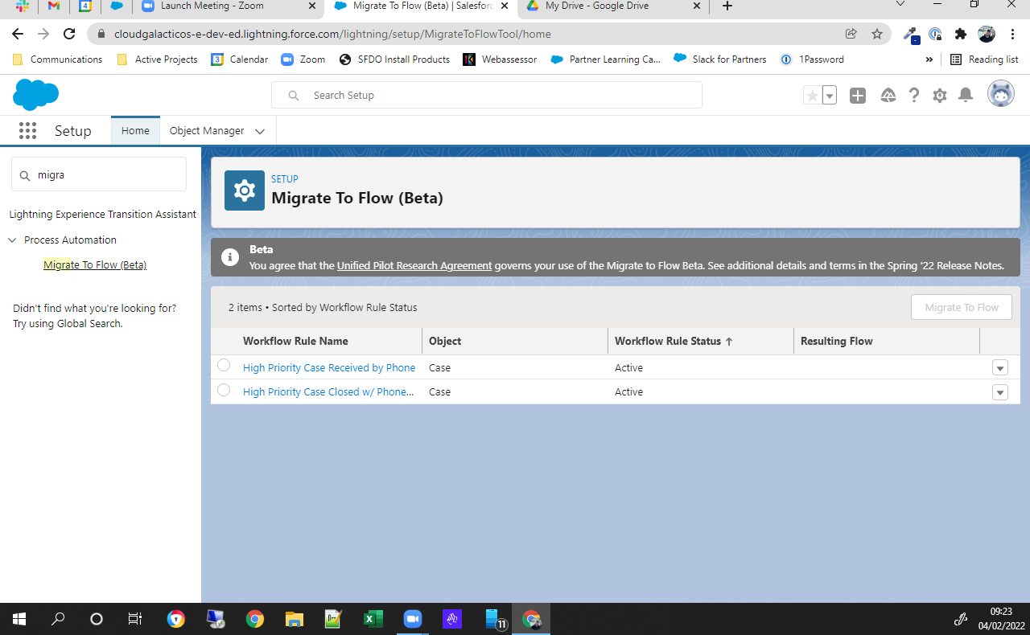Open High Priority Case Closed w/ Phone rule
The height and width of the screenshot is (635, 1030).
328,391
